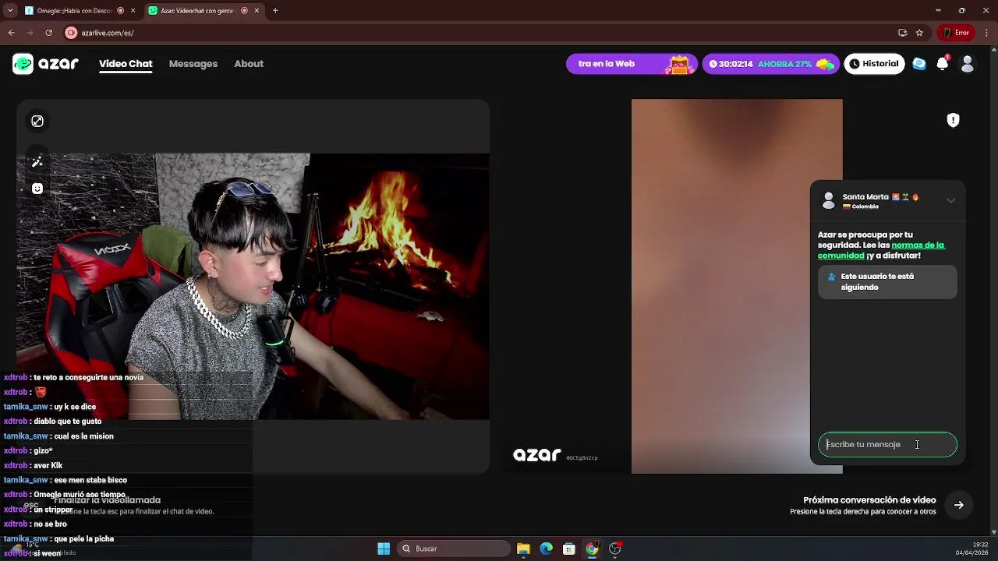Click the safety shield report icon
The width and height of the screenshot is (998, 561).
953,120
